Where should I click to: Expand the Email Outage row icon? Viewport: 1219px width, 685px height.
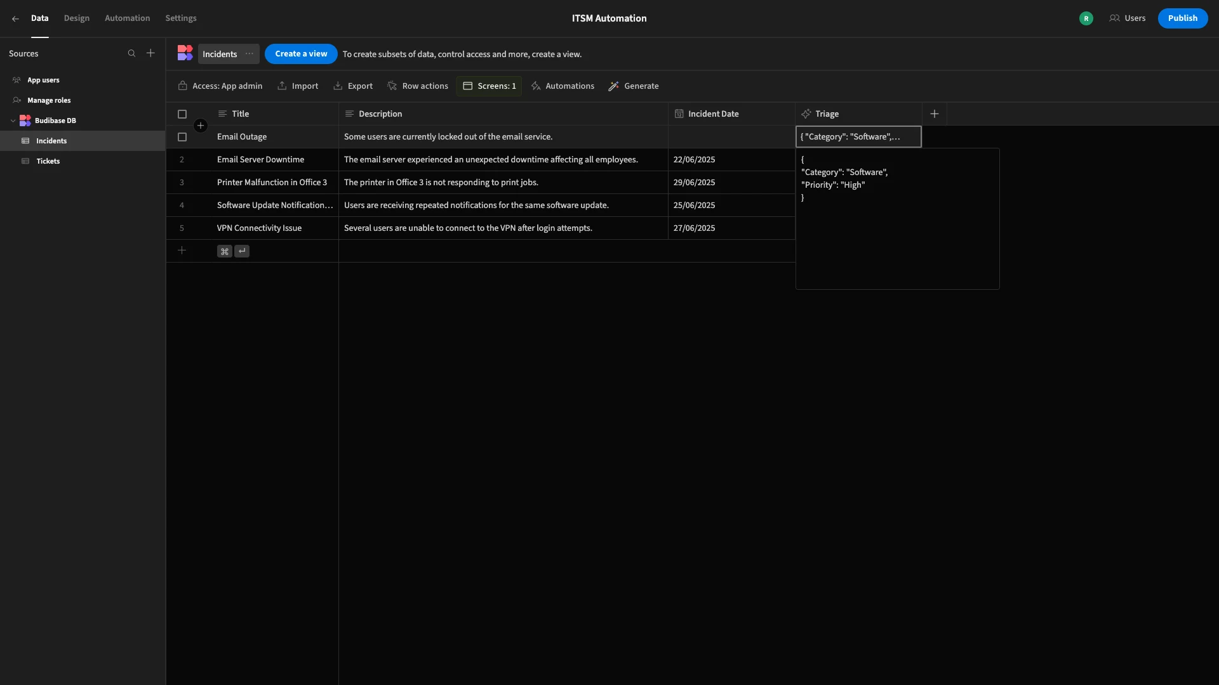[201, 126]
